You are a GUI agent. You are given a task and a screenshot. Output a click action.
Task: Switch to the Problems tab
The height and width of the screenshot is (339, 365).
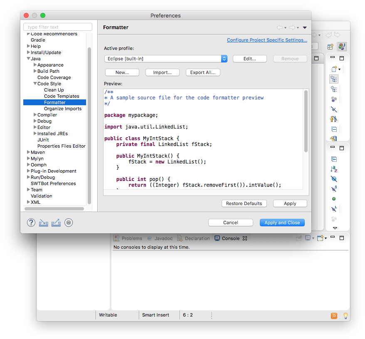(x=128, y=238)
